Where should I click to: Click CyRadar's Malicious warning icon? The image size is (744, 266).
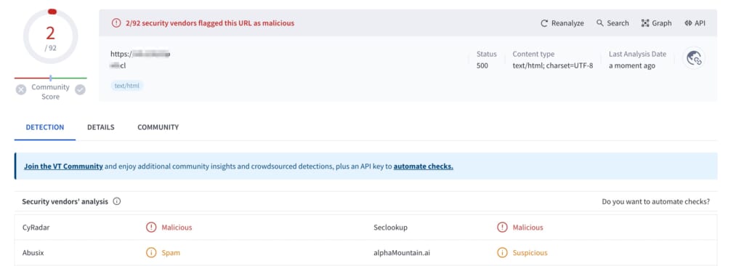tap(151, 227)
